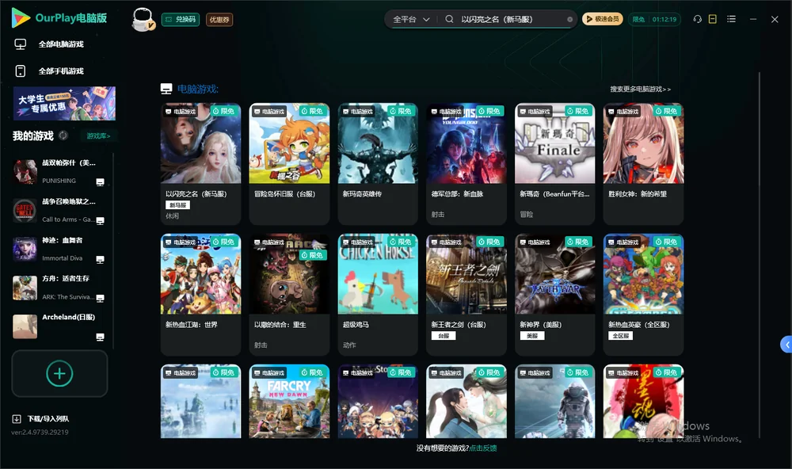Click the 兑换码 redeem code button
792x469 pixels.
(x=181, y=20)
